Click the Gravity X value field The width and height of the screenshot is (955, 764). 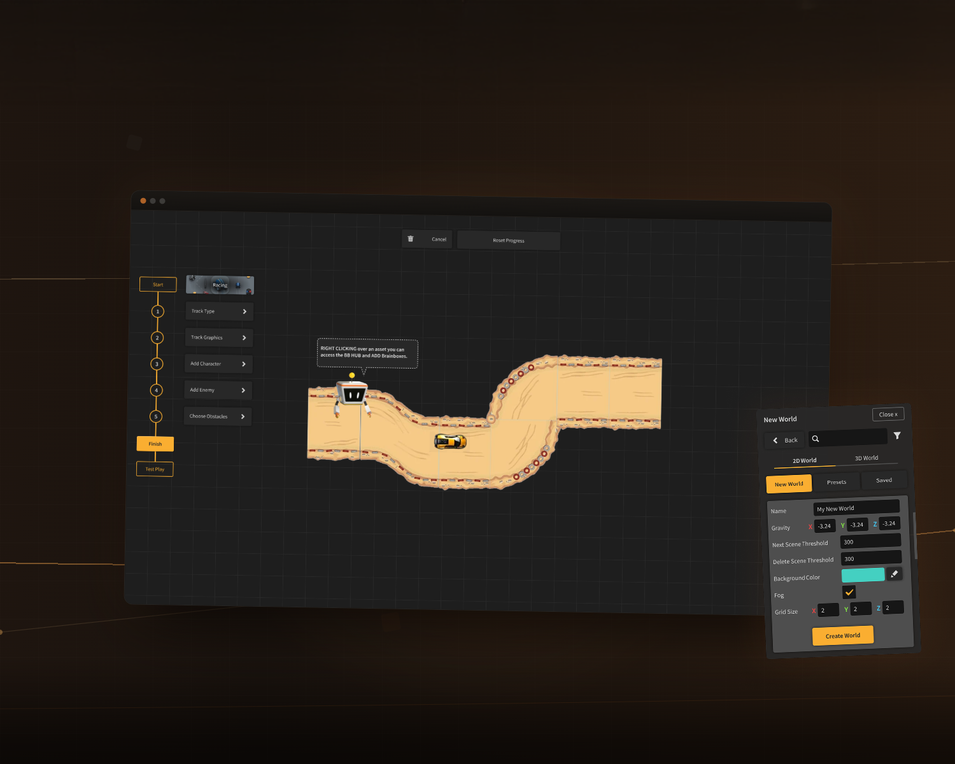[x=824, y=527]
